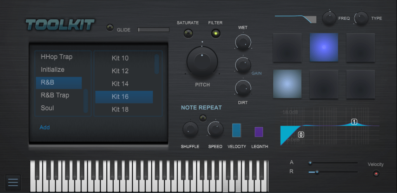This screenshot has height=193, width=397.
Task: Disable the FILTER LED button
Action: (215, 34)
